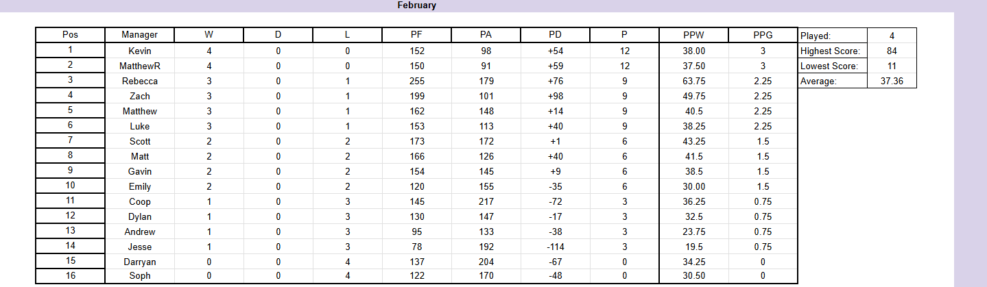Select the PPG column header
Screen dimensions: 987x287
coord(762,35)
